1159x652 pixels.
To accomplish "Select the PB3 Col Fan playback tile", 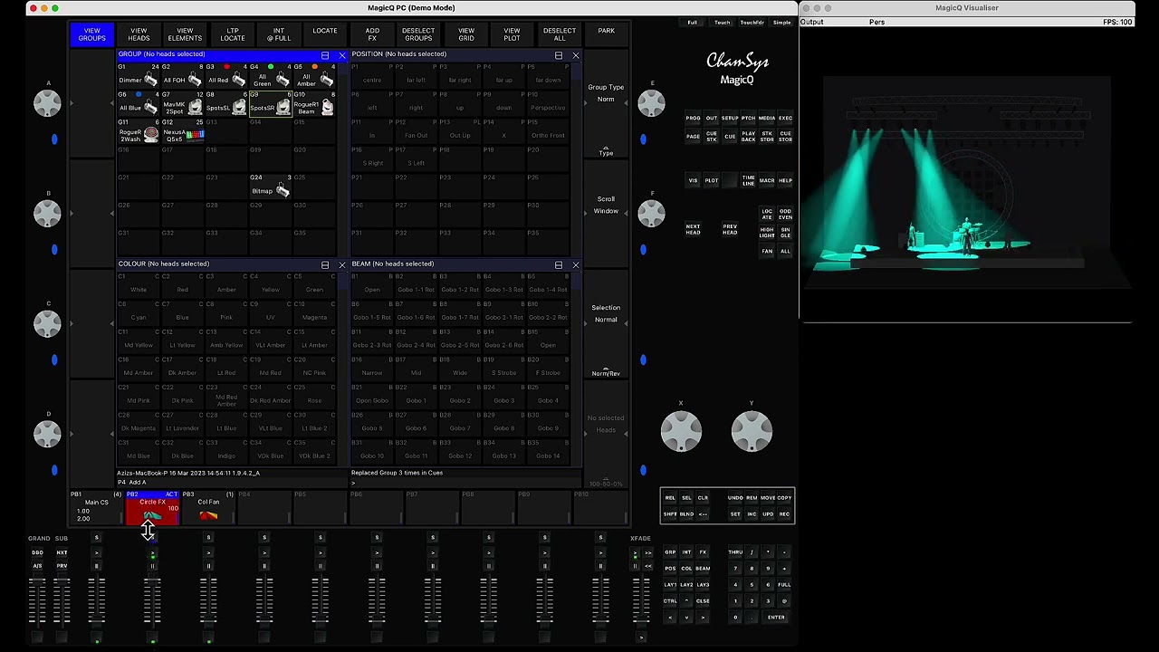I will pyautogui.click(x=208, y=508).
